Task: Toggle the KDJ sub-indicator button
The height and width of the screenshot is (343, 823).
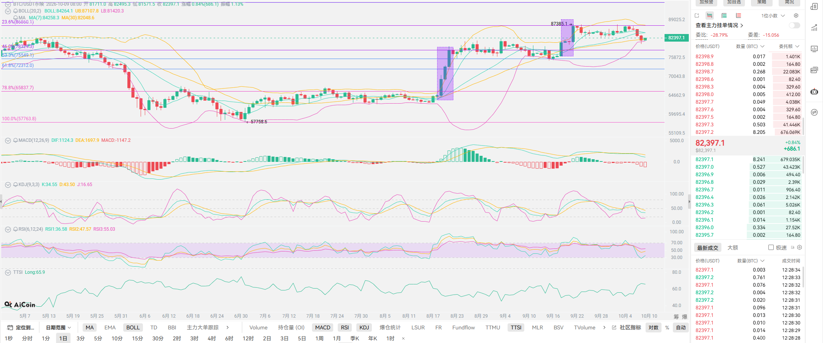Action: 364,327
